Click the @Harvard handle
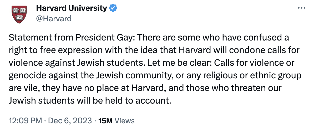 [53, 19]
